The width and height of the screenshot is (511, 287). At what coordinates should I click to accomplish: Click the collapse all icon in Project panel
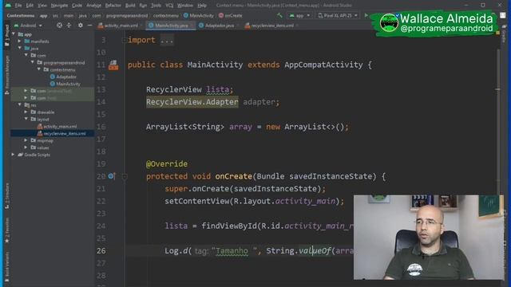point(69,25)
